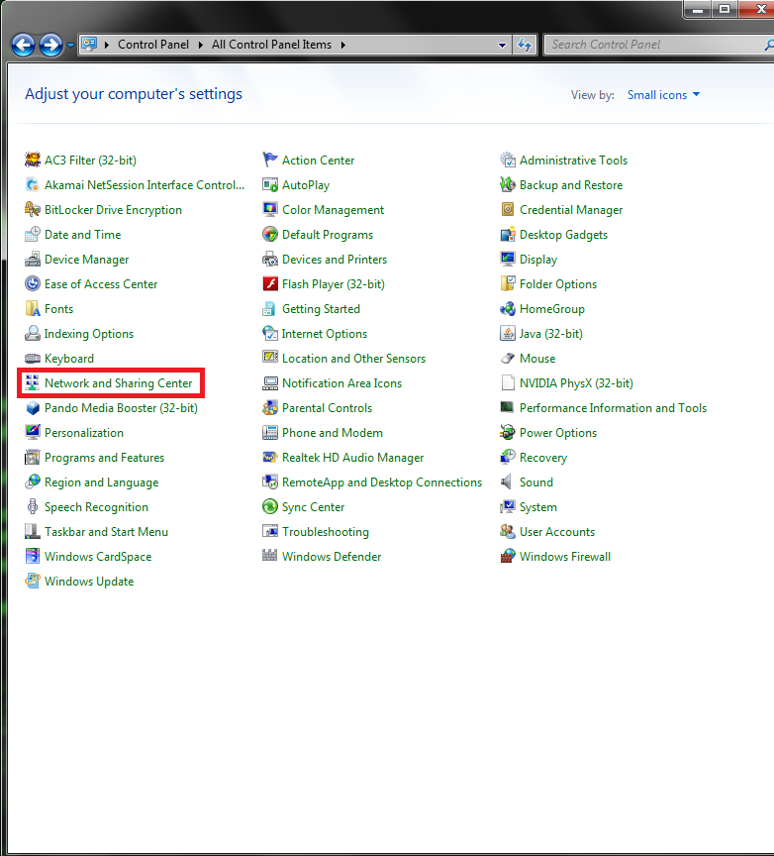This screenshot has width=774, height=856.
Task: Click the Device Manager icon
Action: tap(33, 260)
